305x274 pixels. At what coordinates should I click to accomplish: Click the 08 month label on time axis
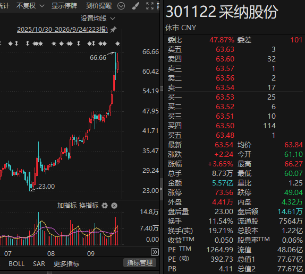[x=51, y=254]
